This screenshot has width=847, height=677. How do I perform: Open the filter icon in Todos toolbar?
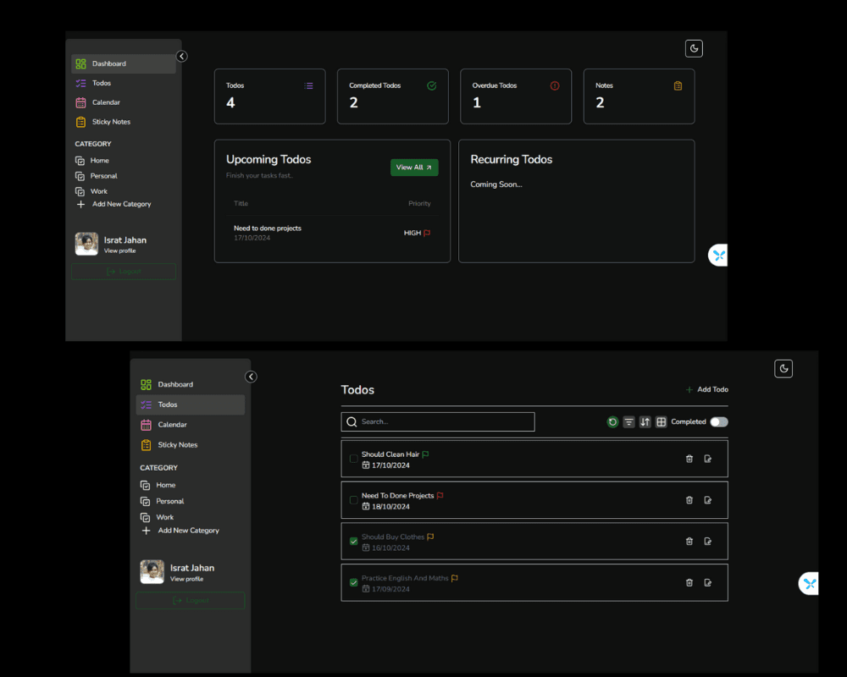coord(628,422)
